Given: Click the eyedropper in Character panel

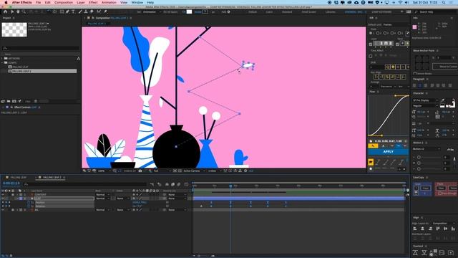Looking at the screenshot, I should click(x=442, y=100).
